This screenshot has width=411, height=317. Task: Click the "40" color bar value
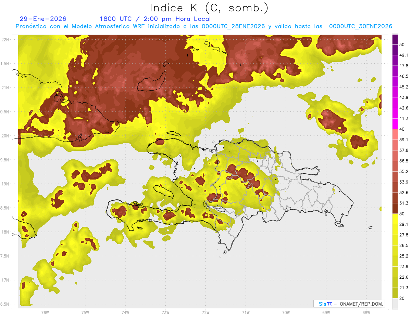pos(402,129)
